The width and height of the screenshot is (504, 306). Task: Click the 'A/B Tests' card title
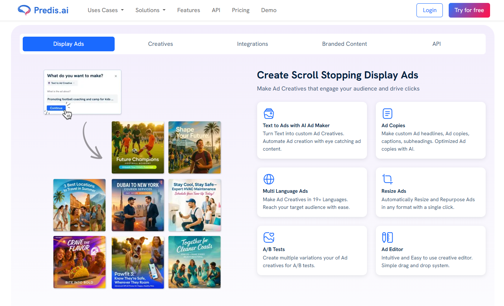pyautogui.click(x=274, y=249)
